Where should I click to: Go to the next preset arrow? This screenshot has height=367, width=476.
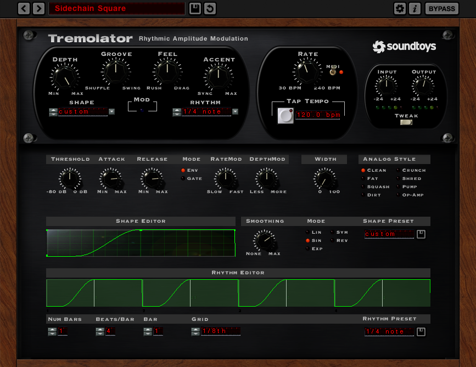click(39, 8)
